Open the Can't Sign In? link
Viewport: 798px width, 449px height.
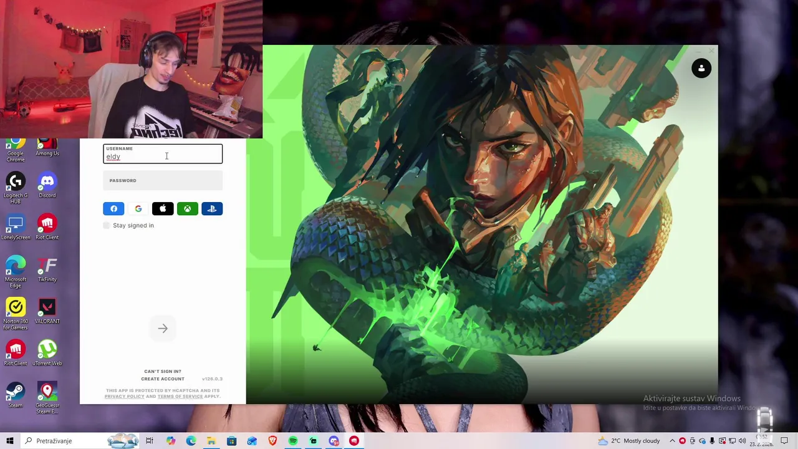[163, 371]
